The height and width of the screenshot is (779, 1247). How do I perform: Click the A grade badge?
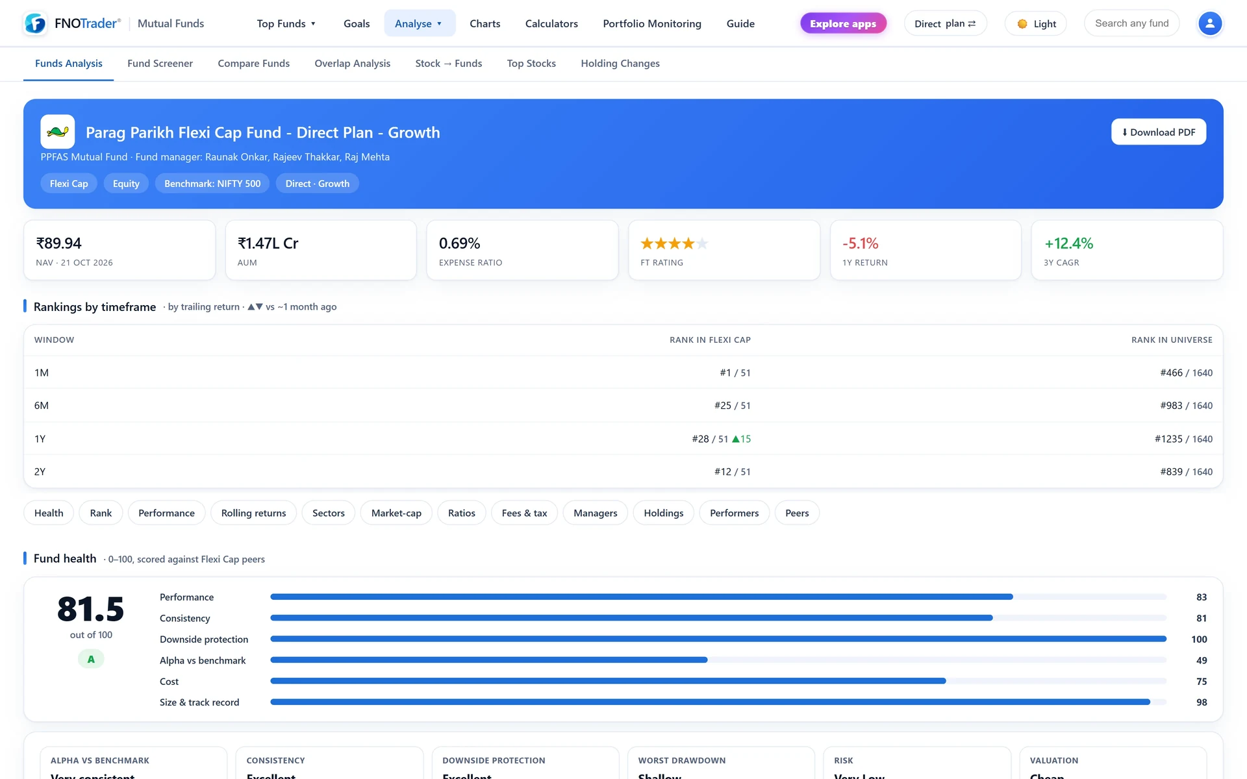(x=91, y=659)
